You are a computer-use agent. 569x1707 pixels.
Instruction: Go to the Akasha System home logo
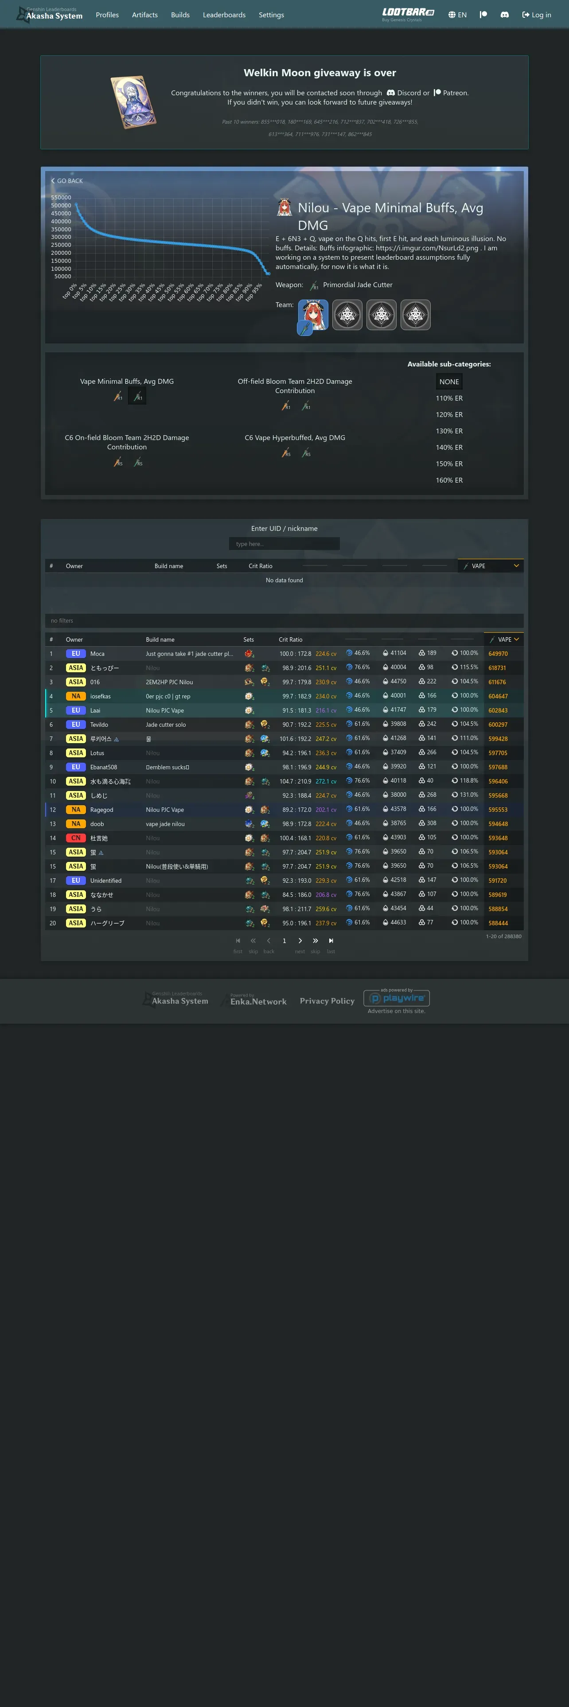[50, 14]
